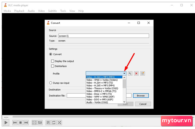Open the Playback menu
The width and height of the screenshot is (195, 129).
(19, 11)
